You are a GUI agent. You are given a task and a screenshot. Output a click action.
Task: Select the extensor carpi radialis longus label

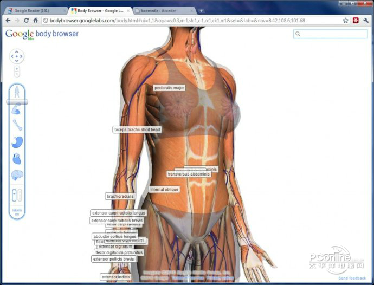(119, 213)
